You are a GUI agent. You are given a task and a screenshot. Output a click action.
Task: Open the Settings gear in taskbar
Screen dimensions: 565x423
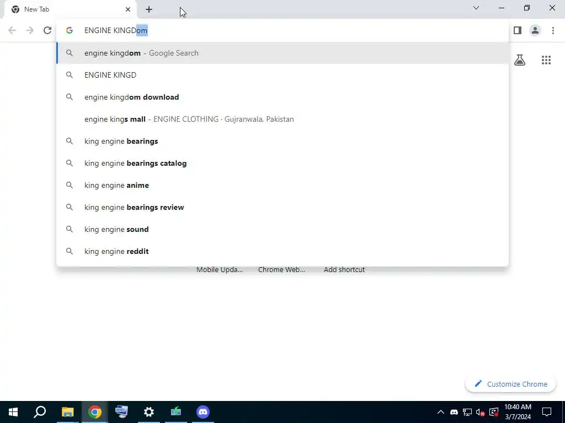pos(149,412)
